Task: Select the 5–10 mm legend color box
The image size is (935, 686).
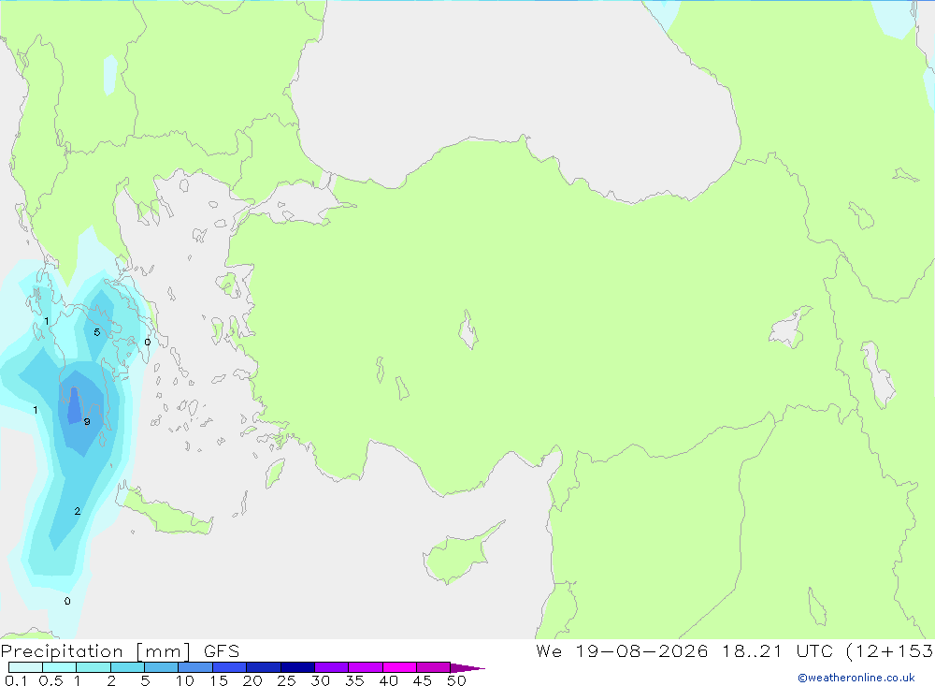Action: tap(161, 667)
